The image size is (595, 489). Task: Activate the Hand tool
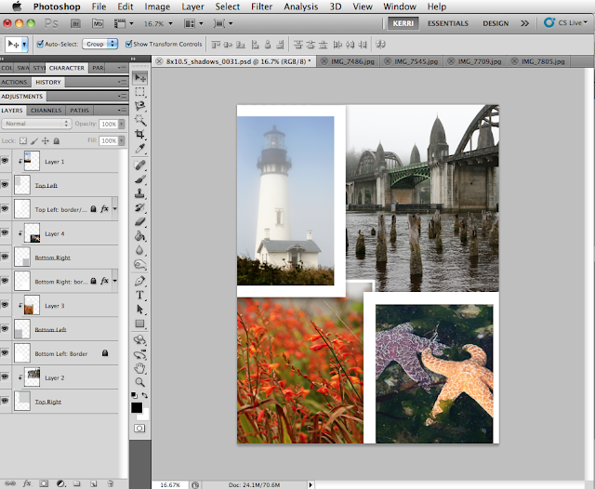[139, 367]
